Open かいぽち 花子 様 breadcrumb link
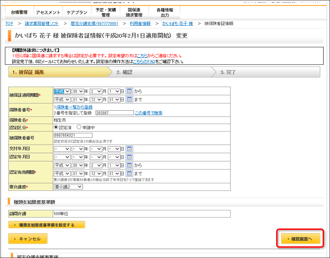The width and height of the screenshot is (330, 258). tap(177, 24)
